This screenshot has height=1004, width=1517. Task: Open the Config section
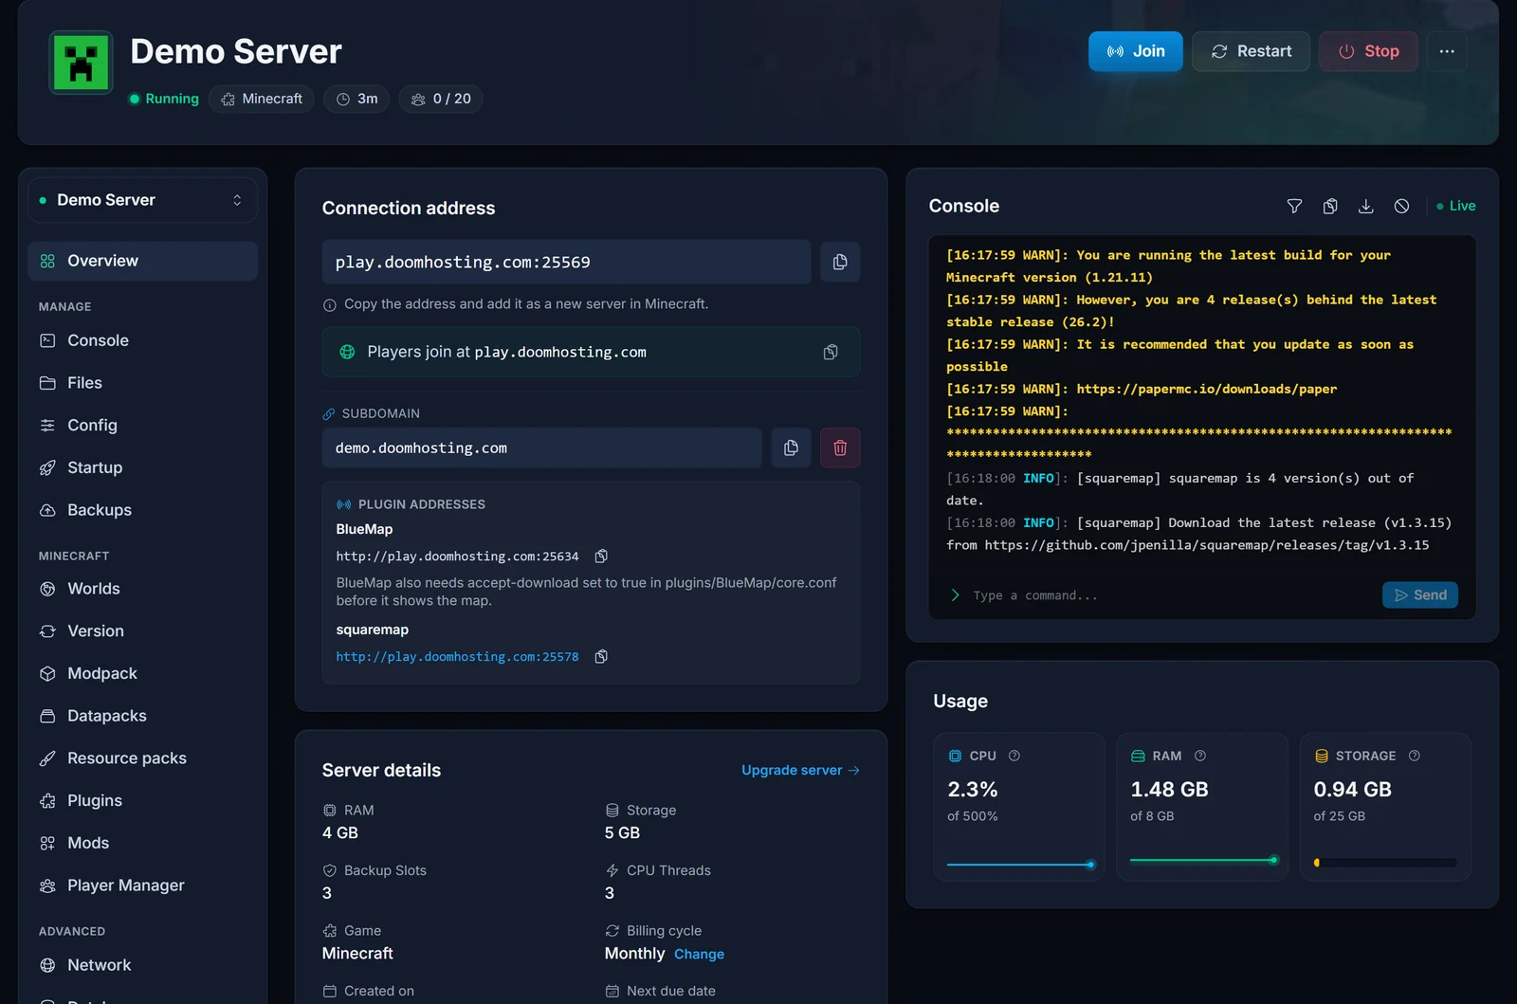(142, 426)
